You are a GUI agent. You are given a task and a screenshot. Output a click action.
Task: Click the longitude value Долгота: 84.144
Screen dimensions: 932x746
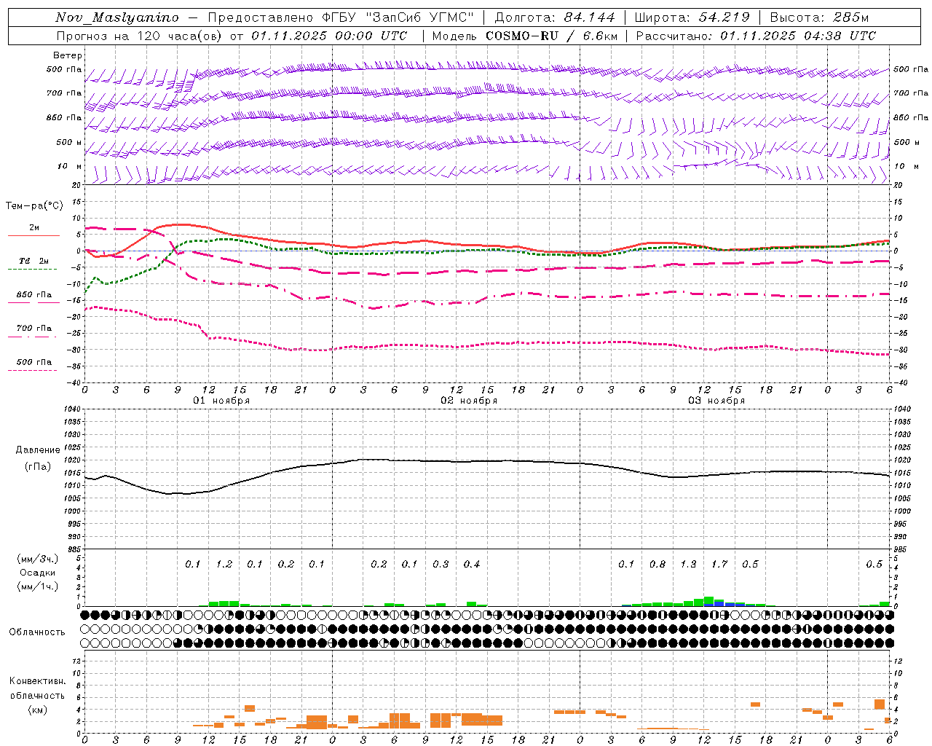(x=555, y=17)
